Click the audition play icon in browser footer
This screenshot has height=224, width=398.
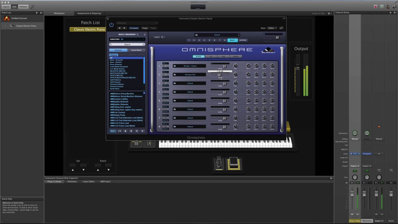pos(143,131)
